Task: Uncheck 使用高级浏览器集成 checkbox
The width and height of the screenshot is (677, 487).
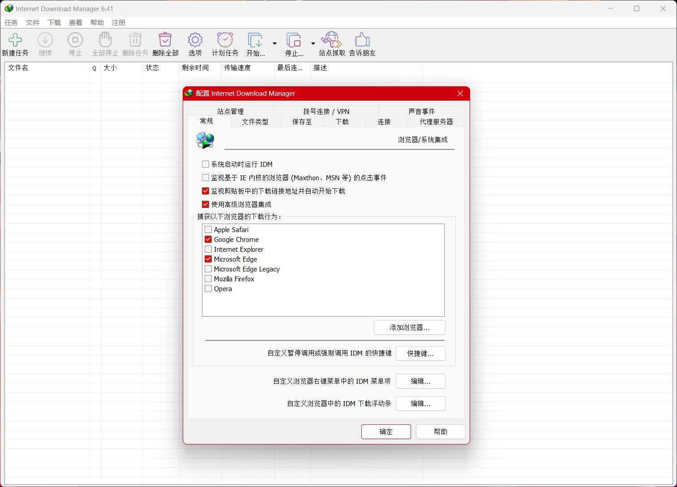Action: [206, 204]
